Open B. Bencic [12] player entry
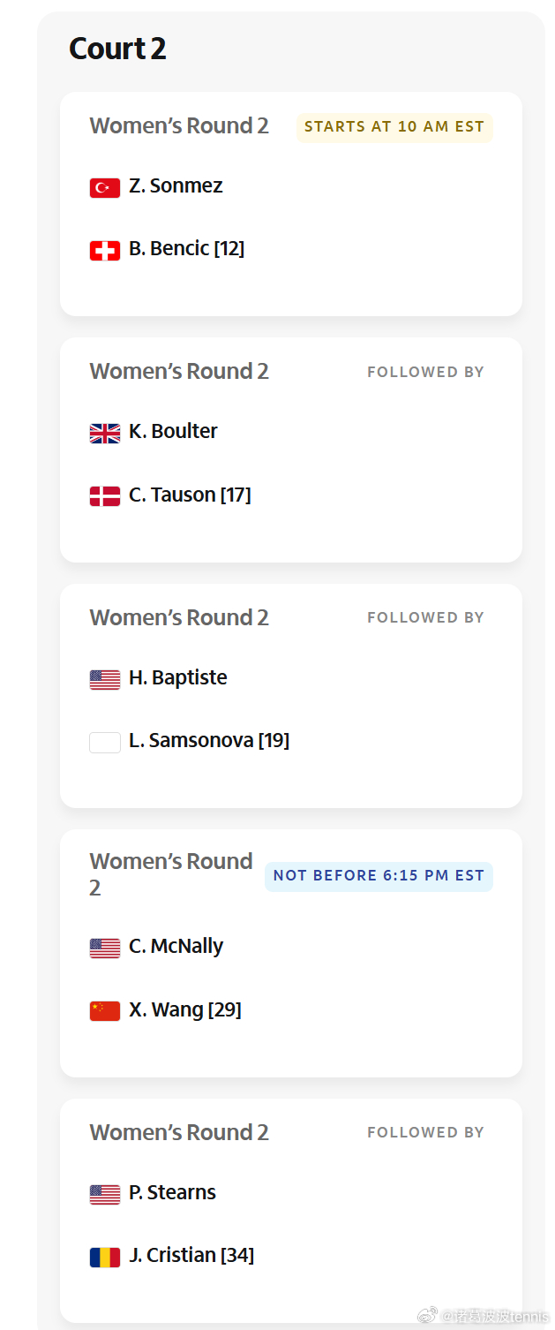The image size is (555, 1330). pos(186,248)
